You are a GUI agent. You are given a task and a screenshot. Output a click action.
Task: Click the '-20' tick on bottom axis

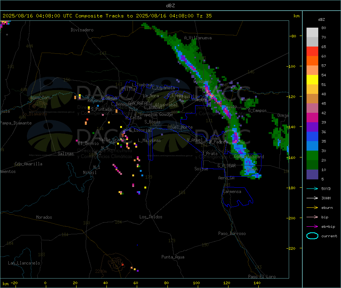pyautogui.click(x=14, y=283)
